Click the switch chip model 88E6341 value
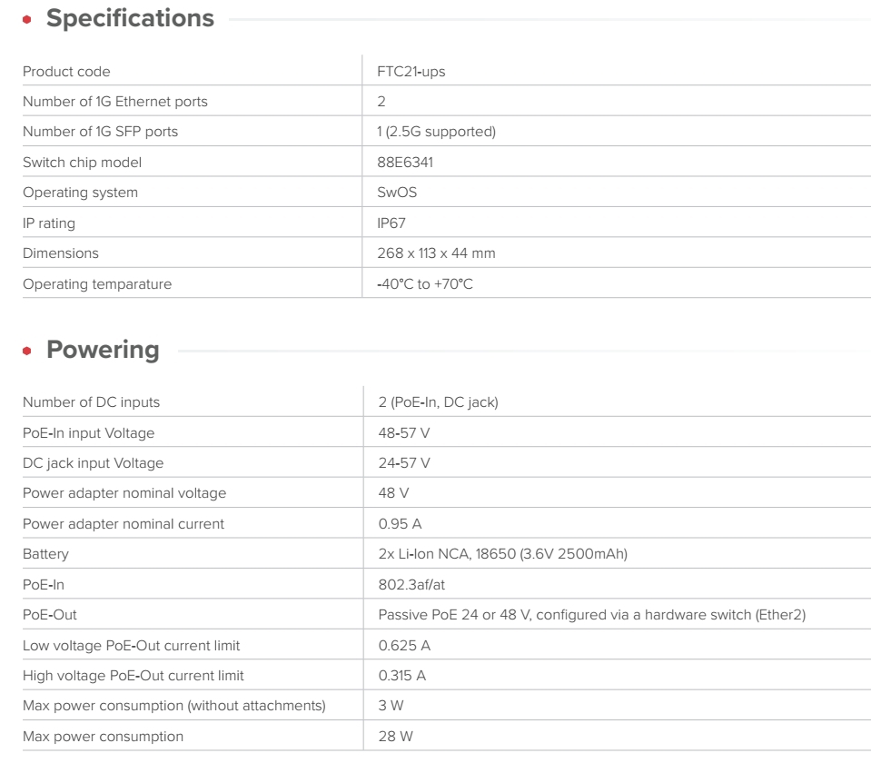871x763 pixels. pos(404,163)
